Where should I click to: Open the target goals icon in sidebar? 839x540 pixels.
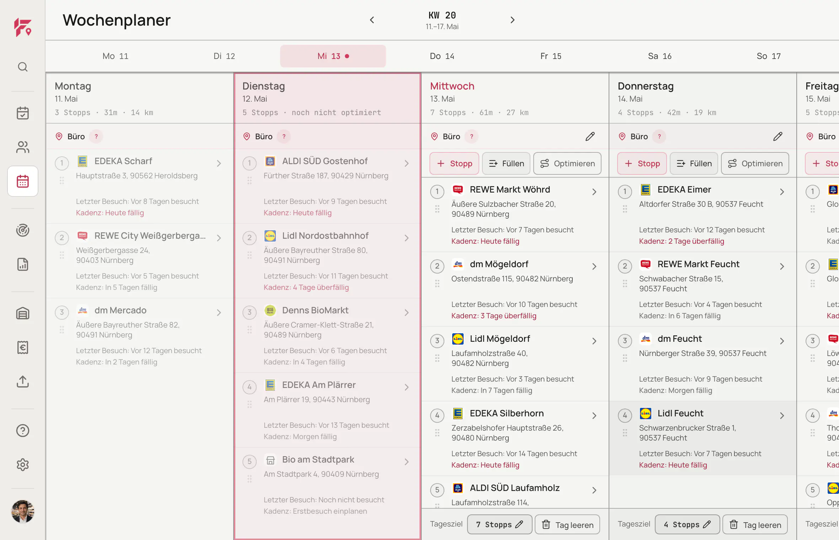pyautogui.click(x=23, y=230)
